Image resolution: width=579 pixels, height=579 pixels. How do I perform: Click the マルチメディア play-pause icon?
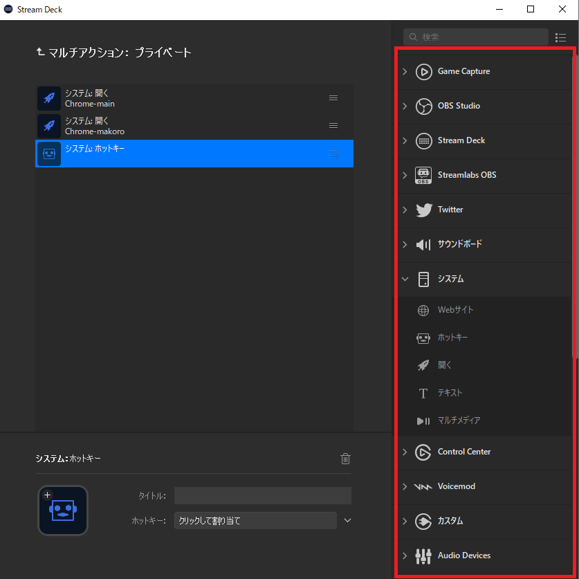[423, 421]
